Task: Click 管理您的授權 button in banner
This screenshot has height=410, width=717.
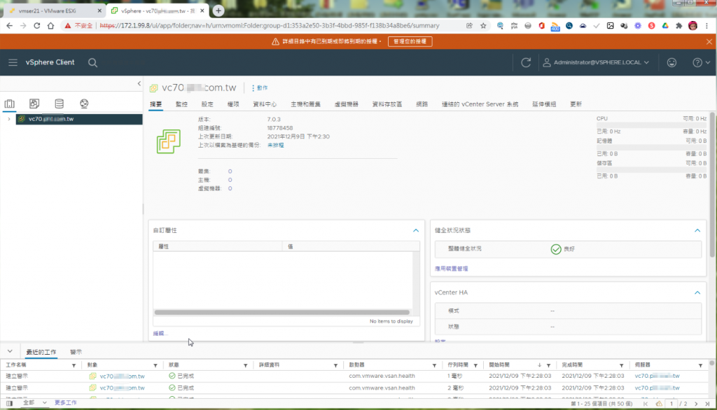Action: click(x=410, y=41)
